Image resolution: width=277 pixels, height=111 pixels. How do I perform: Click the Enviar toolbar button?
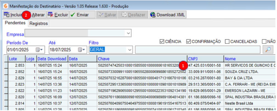(82, 15)
